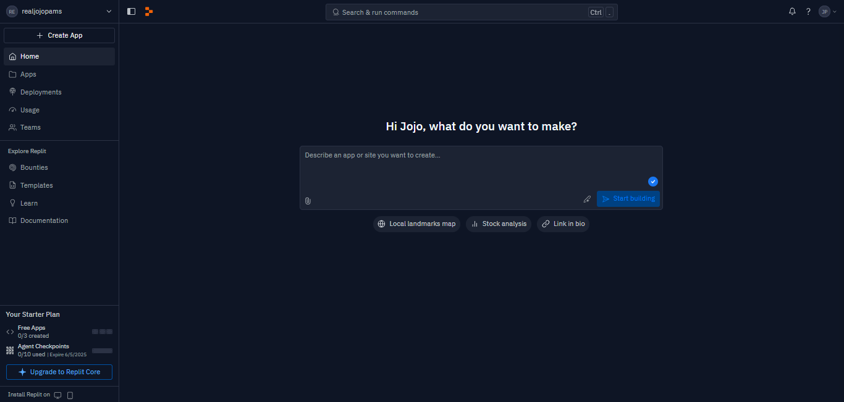Screen dimensions: 844x402
Task: Select Link in bio suggestion
Action: click(563, 224)
